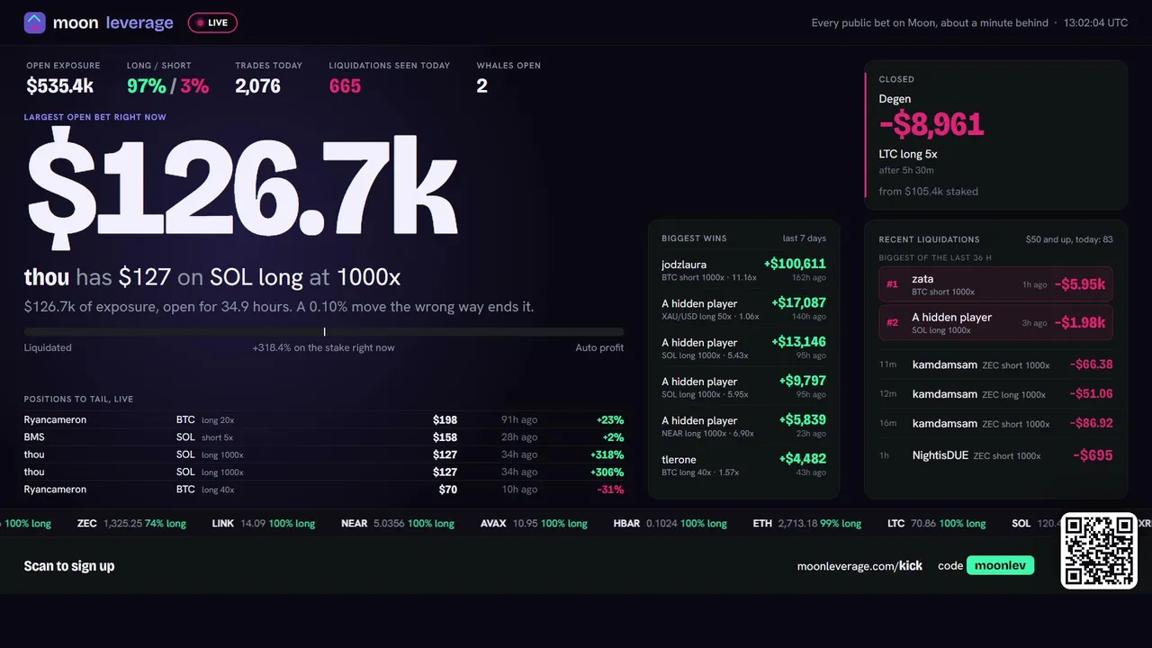
Task: Click kamdamsam's -$66.38 liquidation row
Action: tap(995, 364)
